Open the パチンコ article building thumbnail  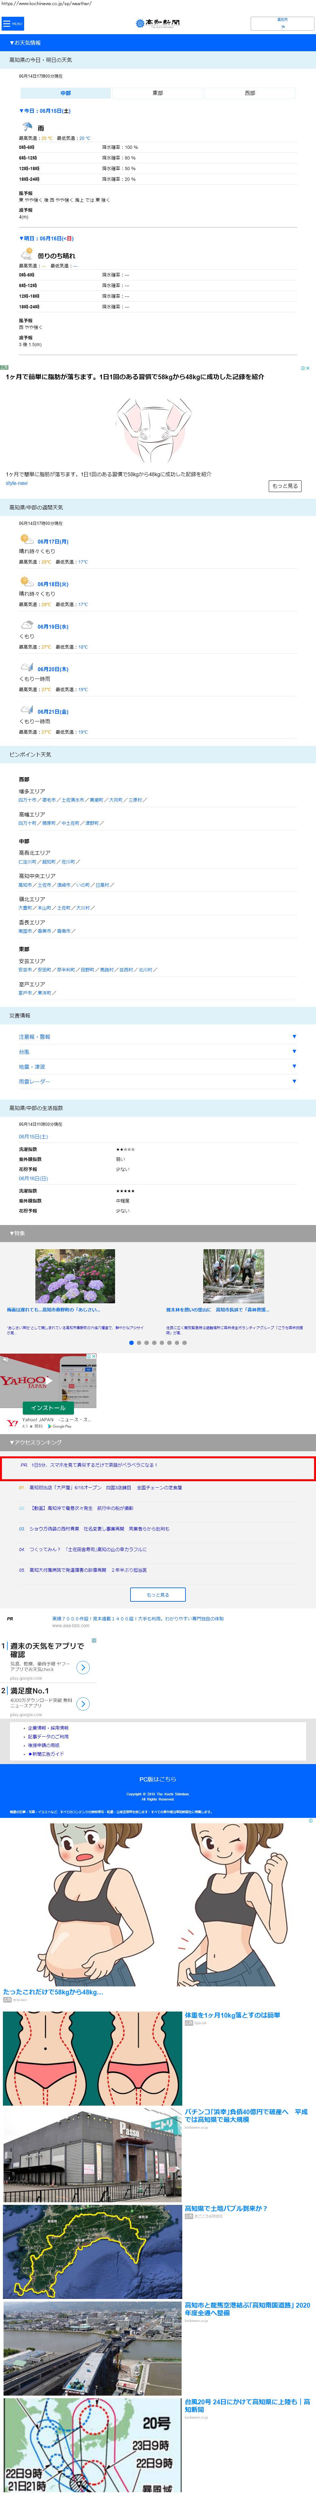coord(92,2155)
